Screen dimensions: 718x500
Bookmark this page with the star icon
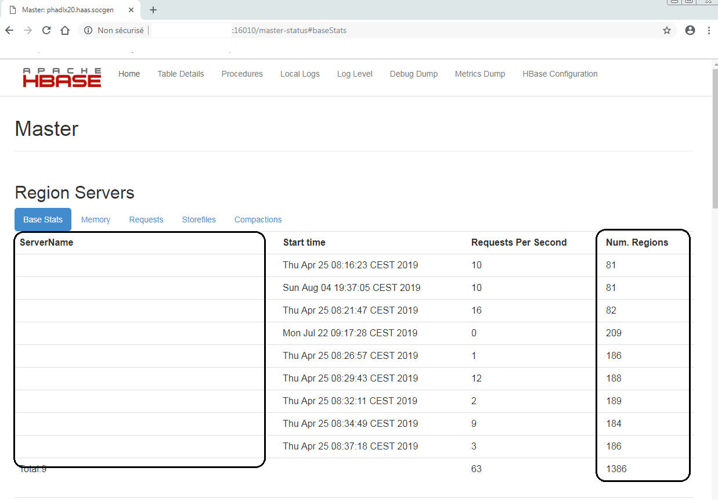click(666, 30)
